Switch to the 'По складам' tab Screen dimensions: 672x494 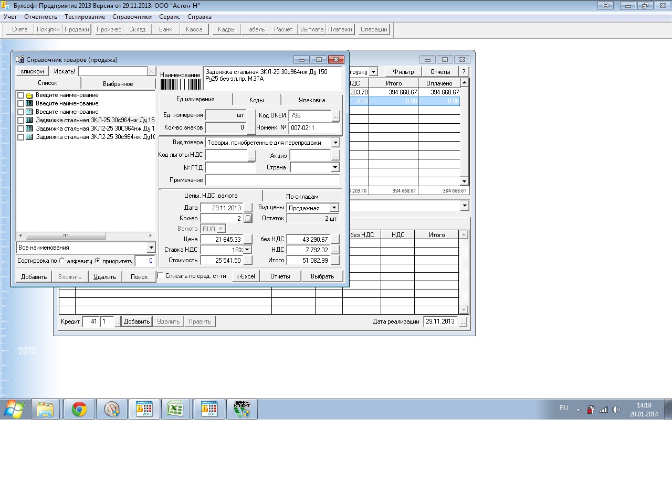[302, 197]
